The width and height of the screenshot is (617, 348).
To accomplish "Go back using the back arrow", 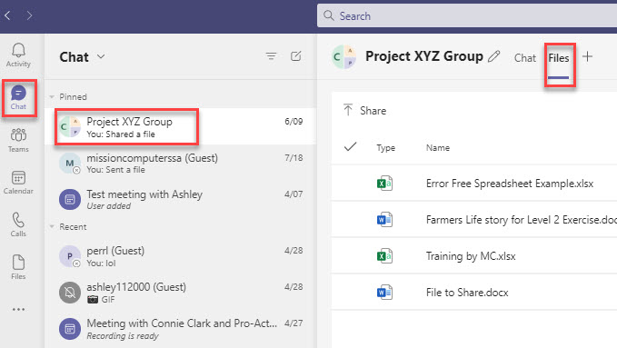I will click(7, 15).
